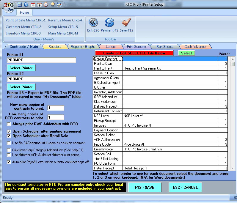
Task: Click the clock icon in quick access bar
Action: [x=46, y=4]
